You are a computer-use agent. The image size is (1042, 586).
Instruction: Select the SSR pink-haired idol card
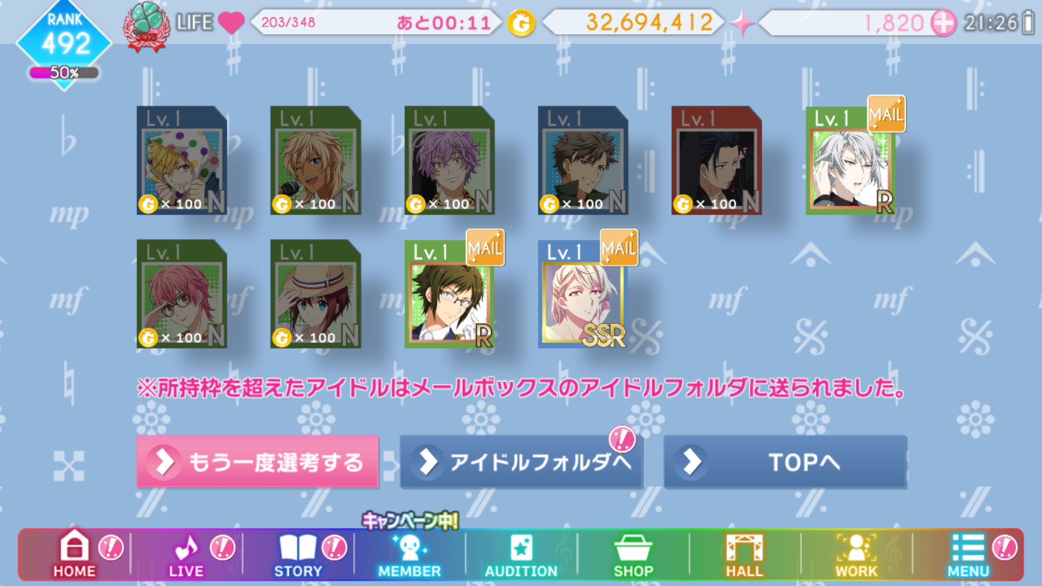tap(583, 294)
